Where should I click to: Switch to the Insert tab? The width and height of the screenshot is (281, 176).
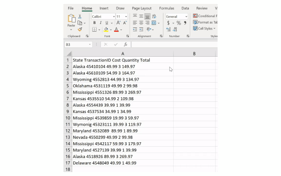coord(104,8)
